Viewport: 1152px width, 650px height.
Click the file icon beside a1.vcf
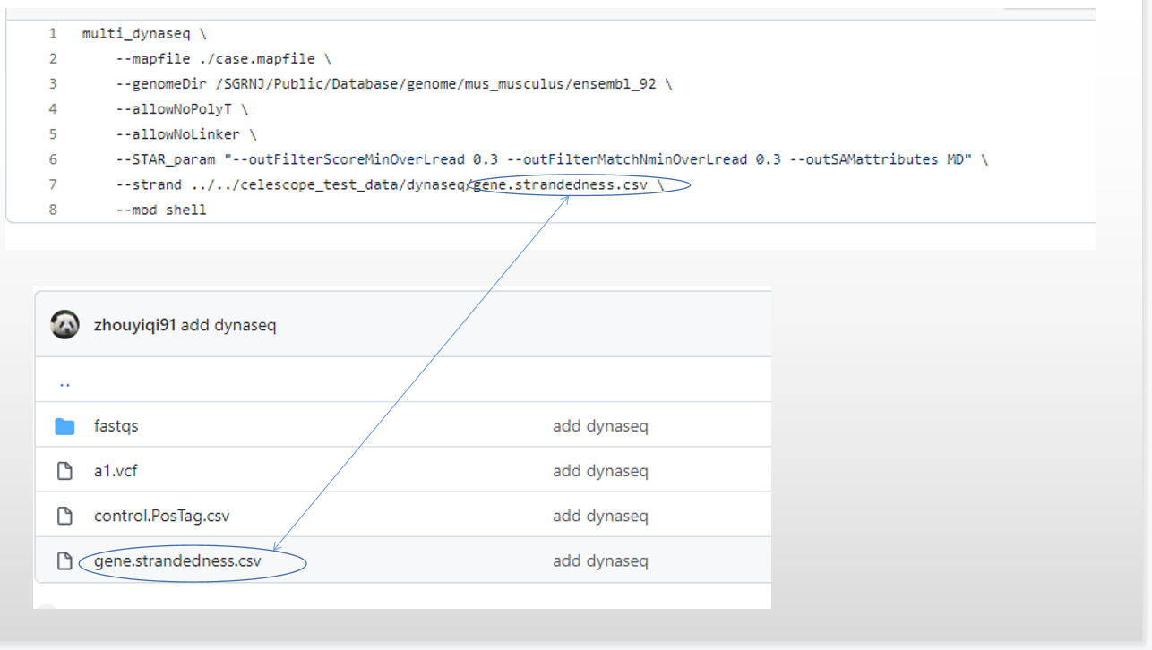click(64, 470)
